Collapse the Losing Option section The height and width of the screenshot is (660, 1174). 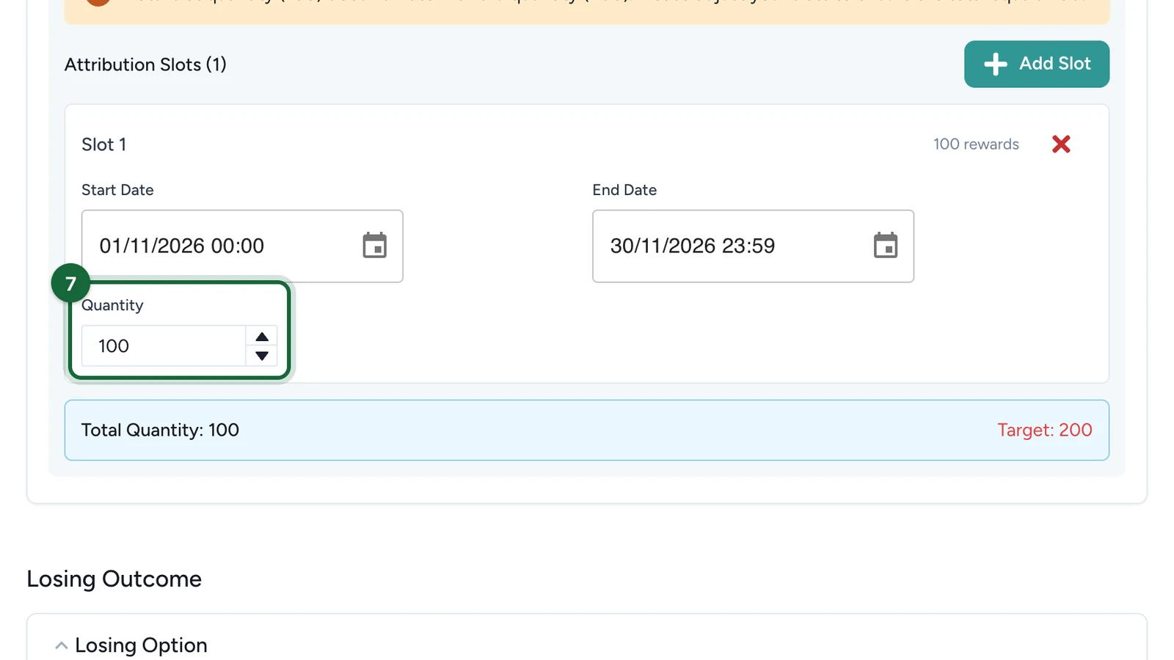pyautogui.click(x=62, y=645)
